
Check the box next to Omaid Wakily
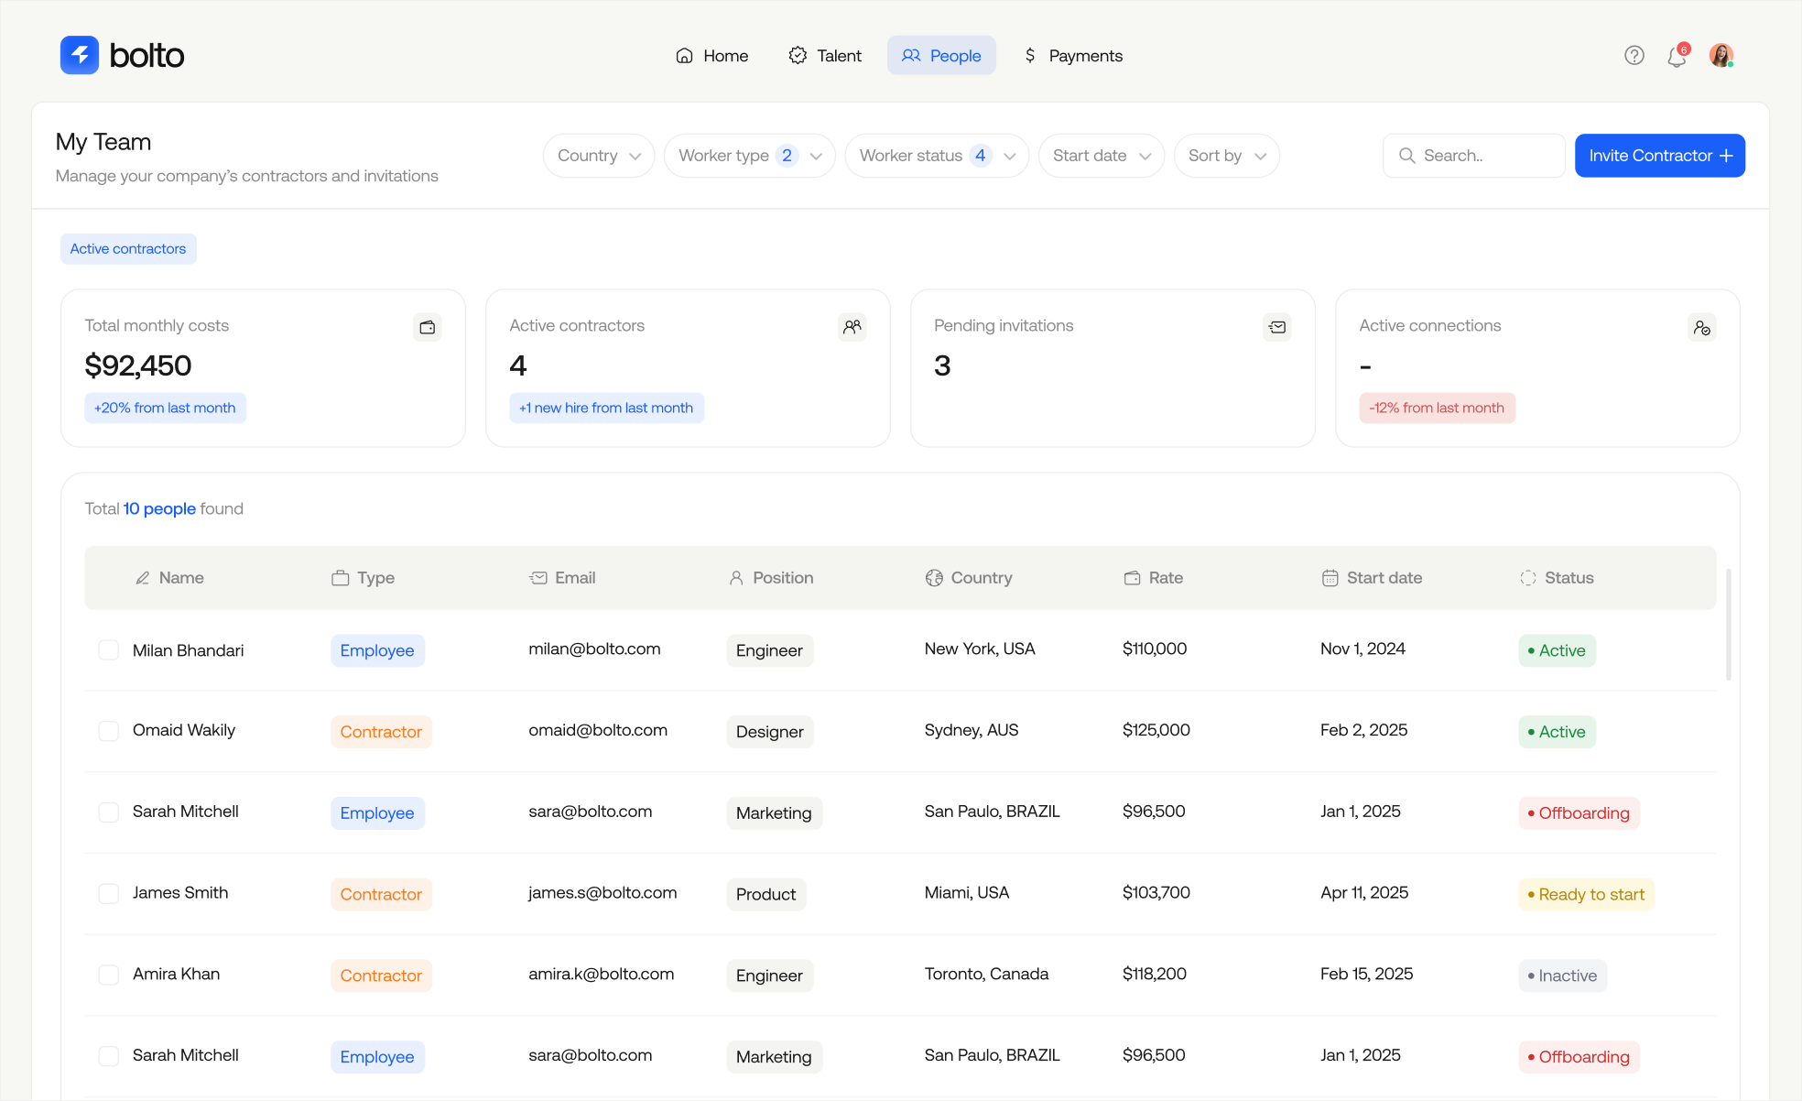[109, 731]
